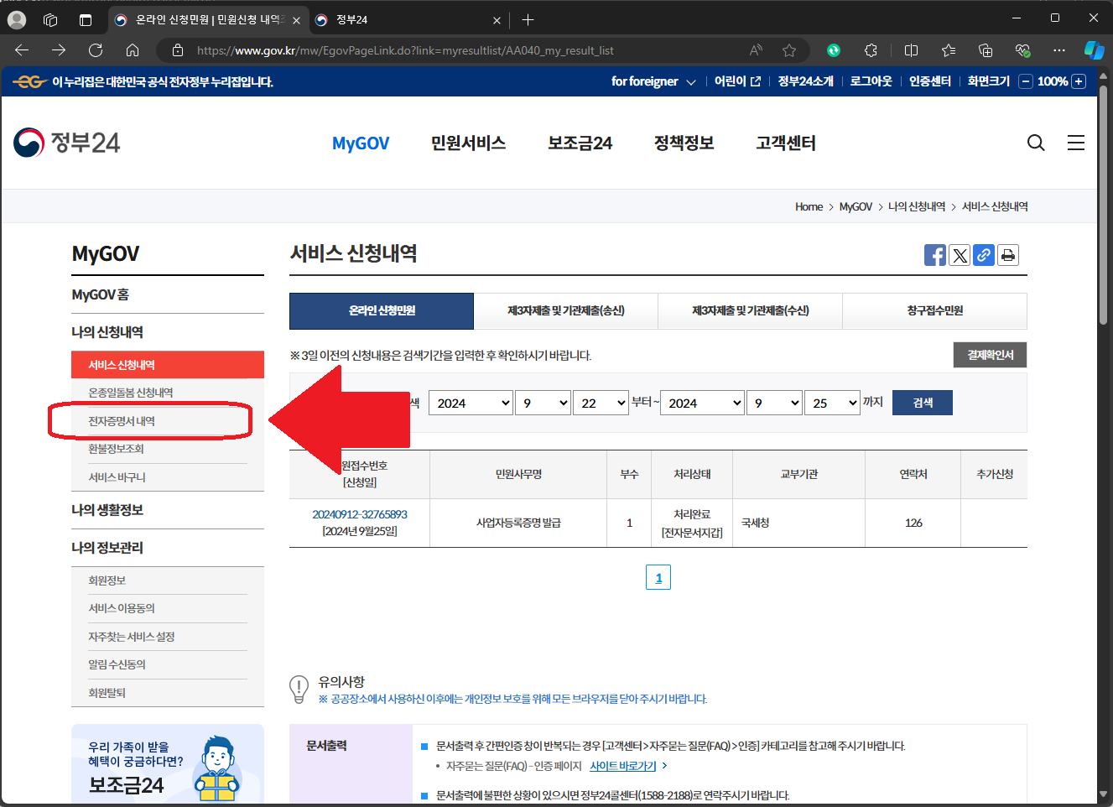This screenshot has width=1113, height=807.
Task: Open application number 20240912-32765893 link
Action: 360,514
